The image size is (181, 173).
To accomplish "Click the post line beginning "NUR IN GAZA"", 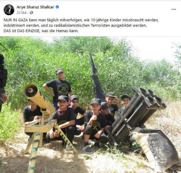I will pos(81,20).
